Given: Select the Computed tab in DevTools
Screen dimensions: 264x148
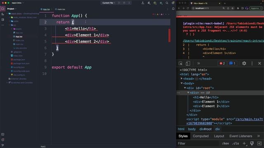Looking at the screenshot, I should [200, 136].
